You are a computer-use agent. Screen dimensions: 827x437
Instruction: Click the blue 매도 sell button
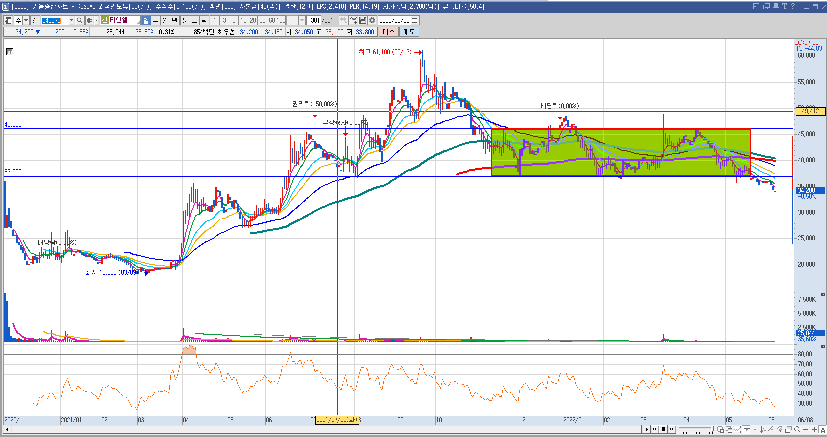(409, 32)
